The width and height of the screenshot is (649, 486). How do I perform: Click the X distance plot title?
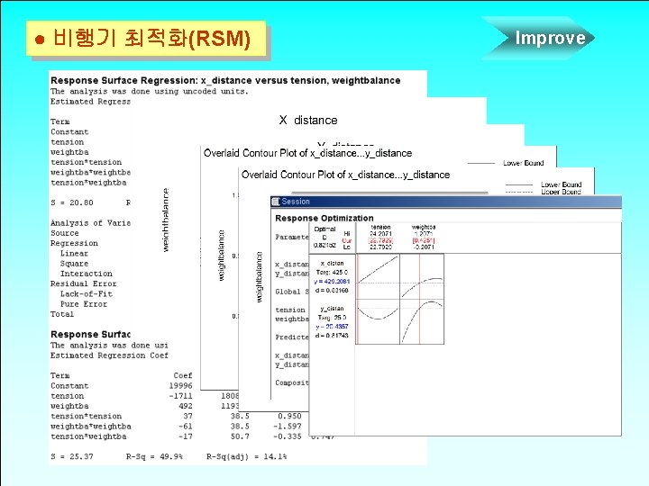(308, 121)
